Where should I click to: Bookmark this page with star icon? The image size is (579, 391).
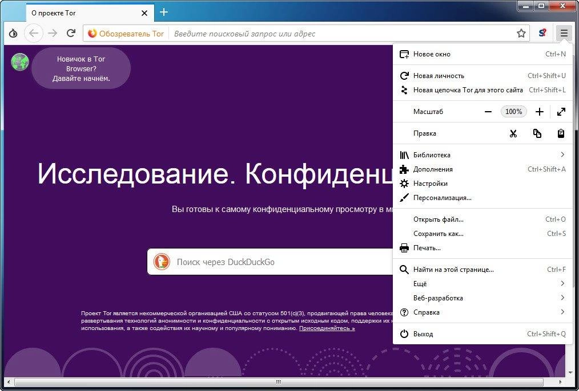pyautogui.click(x=521, y=34)
